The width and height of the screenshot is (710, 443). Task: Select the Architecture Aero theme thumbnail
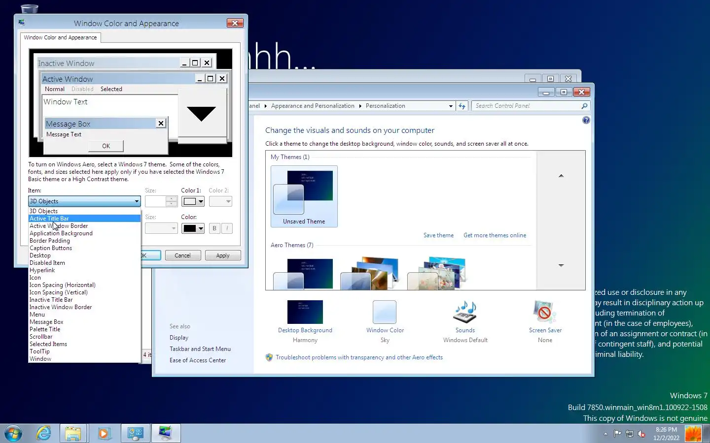tap(369, 273)
